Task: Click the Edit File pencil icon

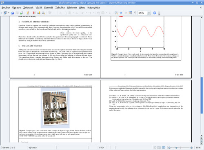Action: click(x=28, y=13)
